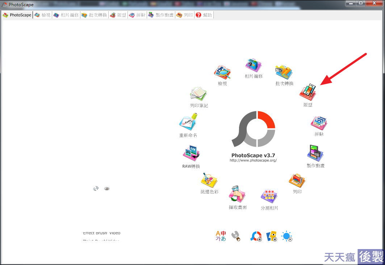This screenshot has width=385, height=265.
Task: Switch to the 拼貼 tab
Action: (x=137, y=15)
